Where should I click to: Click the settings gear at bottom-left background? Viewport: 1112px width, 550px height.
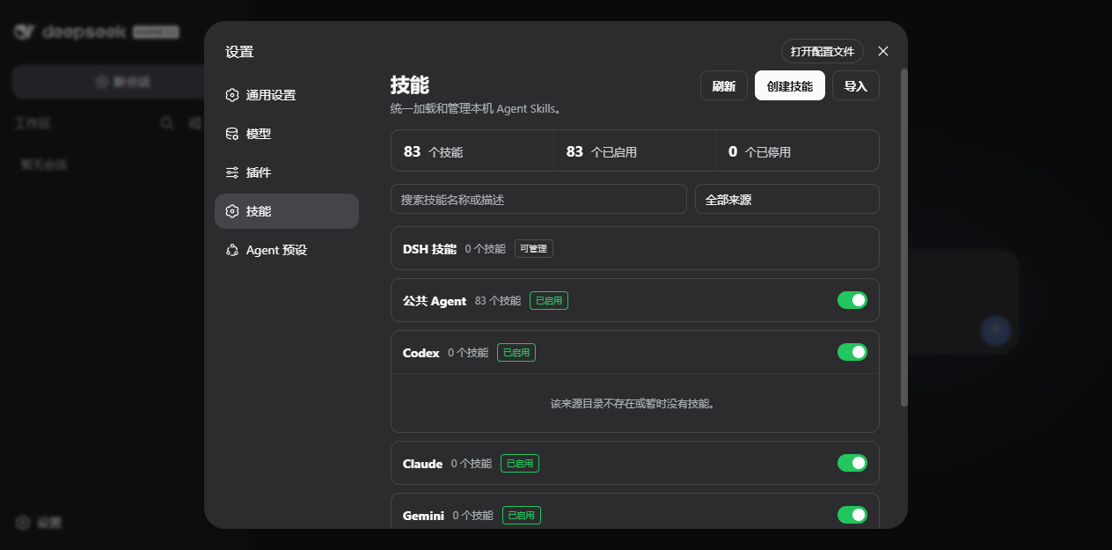click(23, 523)
